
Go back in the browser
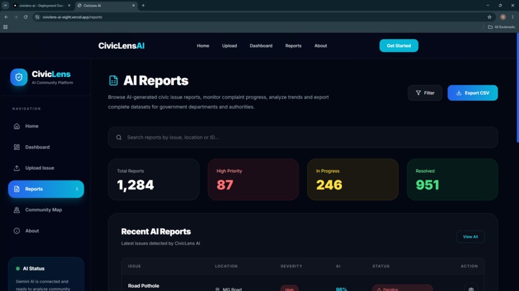(6, 17)
